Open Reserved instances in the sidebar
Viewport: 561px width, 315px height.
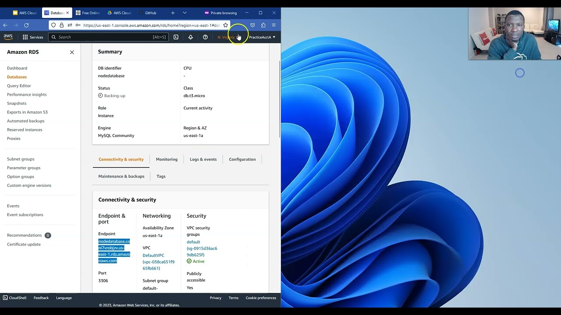[x=25, y=129]
